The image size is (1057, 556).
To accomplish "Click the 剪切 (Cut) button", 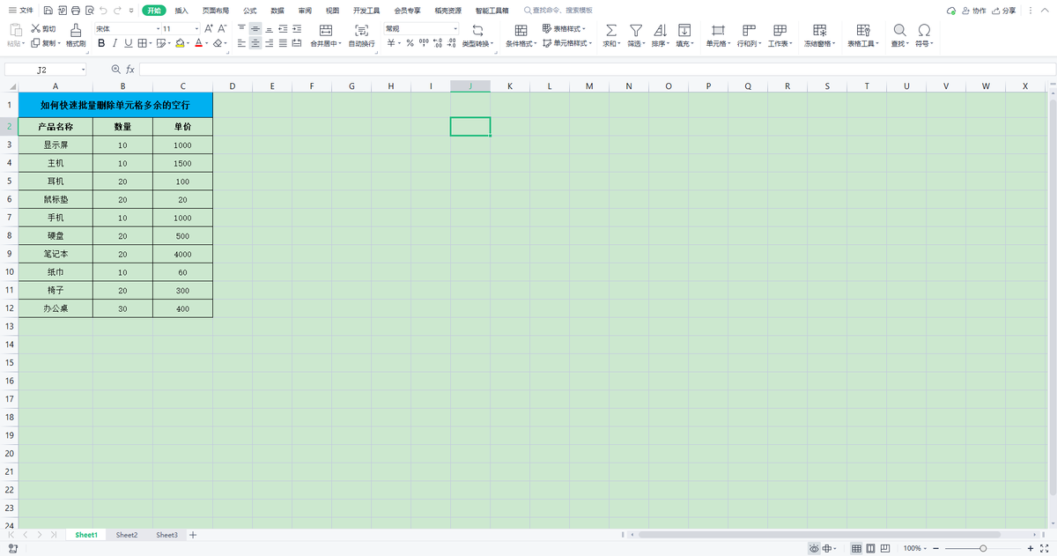I will [43, 29].
